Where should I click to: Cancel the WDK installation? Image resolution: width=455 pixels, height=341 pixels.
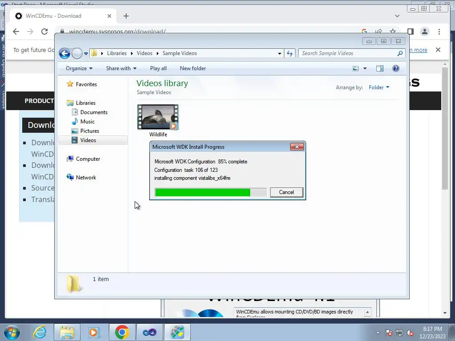click(287, 192)
